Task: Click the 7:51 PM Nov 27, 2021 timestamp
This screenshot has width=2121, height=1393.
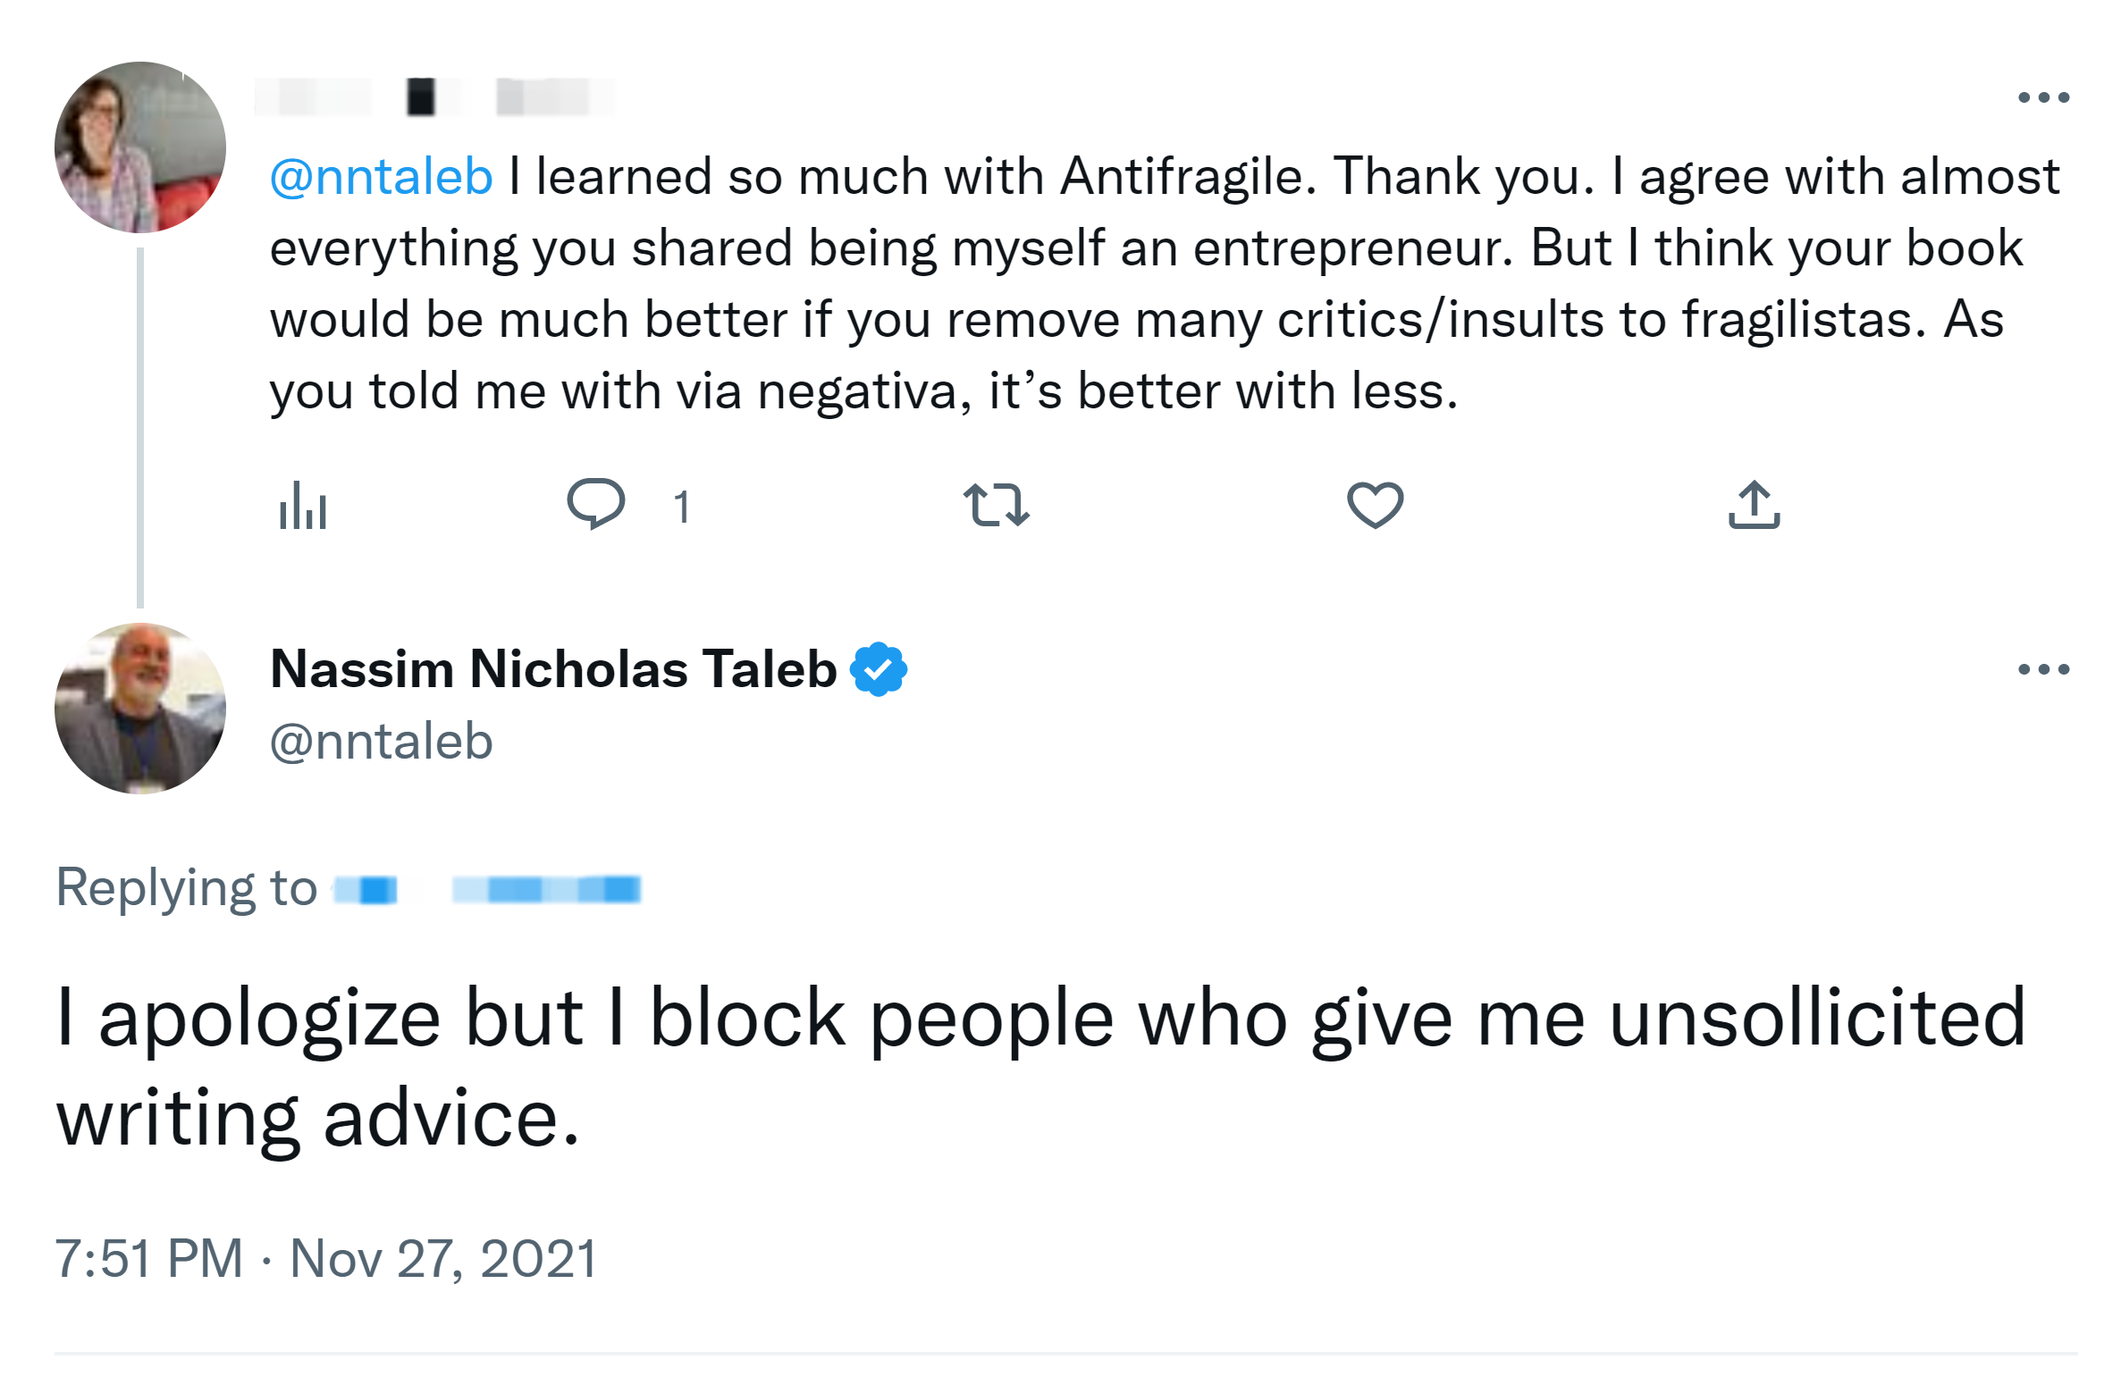Action: coord(325,1259)
